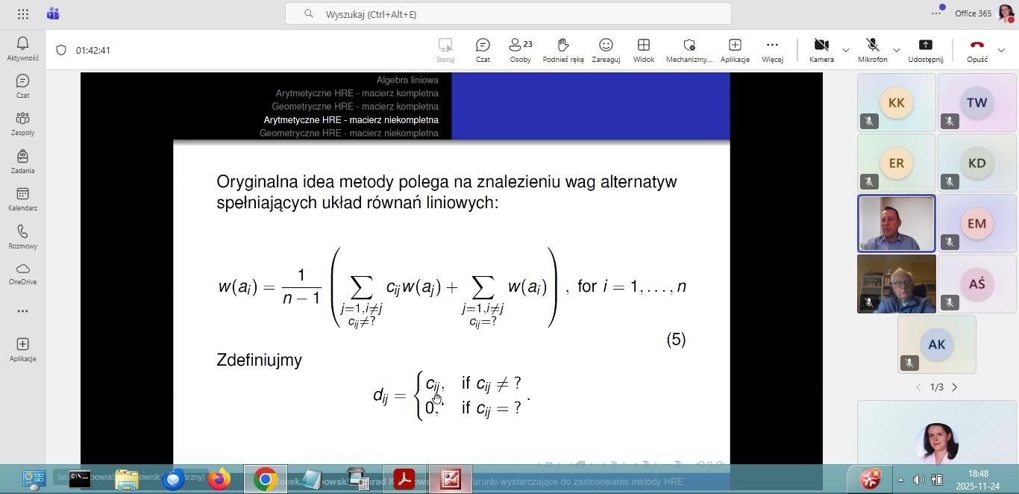Expand the Opuść leave options arrow
Image resolution: width=1019 pixels, height=494 pixels.
pyautogui.click(x=1002, y=50)
